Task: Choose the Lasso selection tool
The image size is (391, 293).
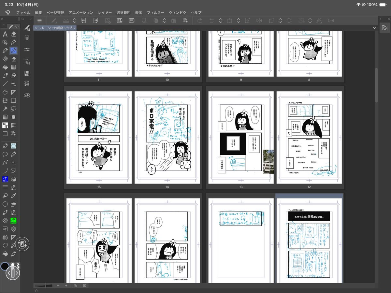Action: 14,109
